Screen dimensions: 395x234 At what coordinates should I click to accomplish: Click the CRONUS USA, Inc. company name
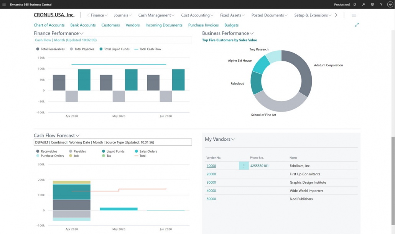pos(54,15)
